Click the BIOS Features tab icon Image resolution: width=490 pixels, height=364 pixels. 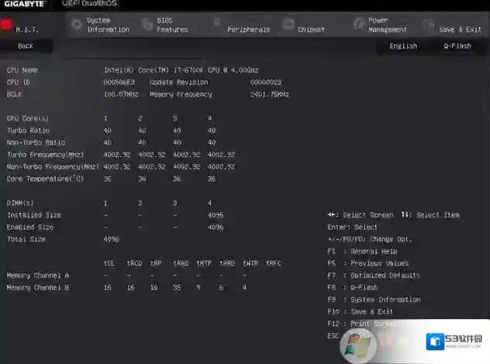click(146, 24)
